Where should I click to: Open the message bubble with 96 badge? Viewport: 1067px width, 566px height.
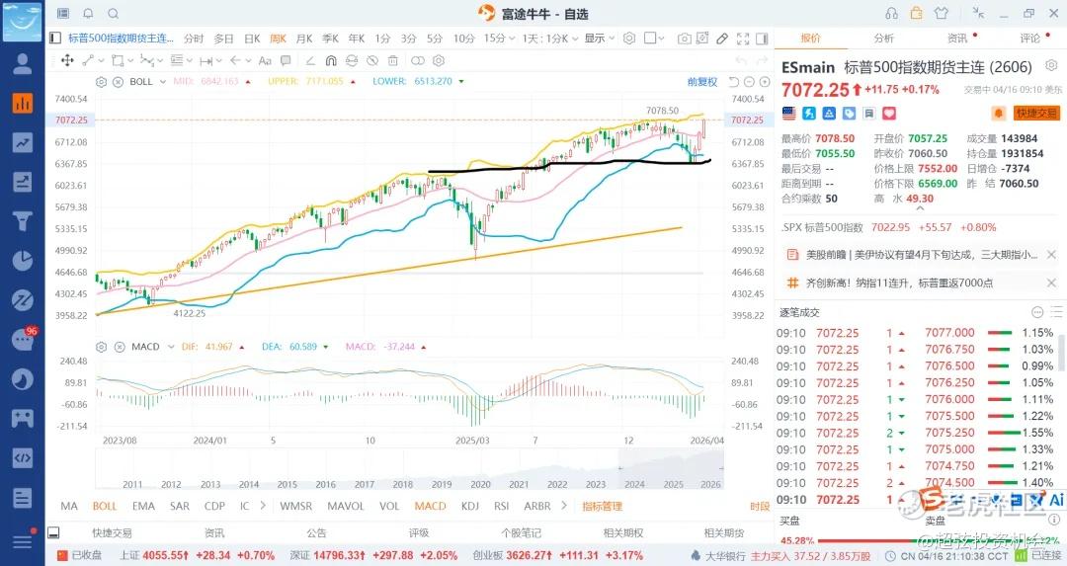coord(24,338)
